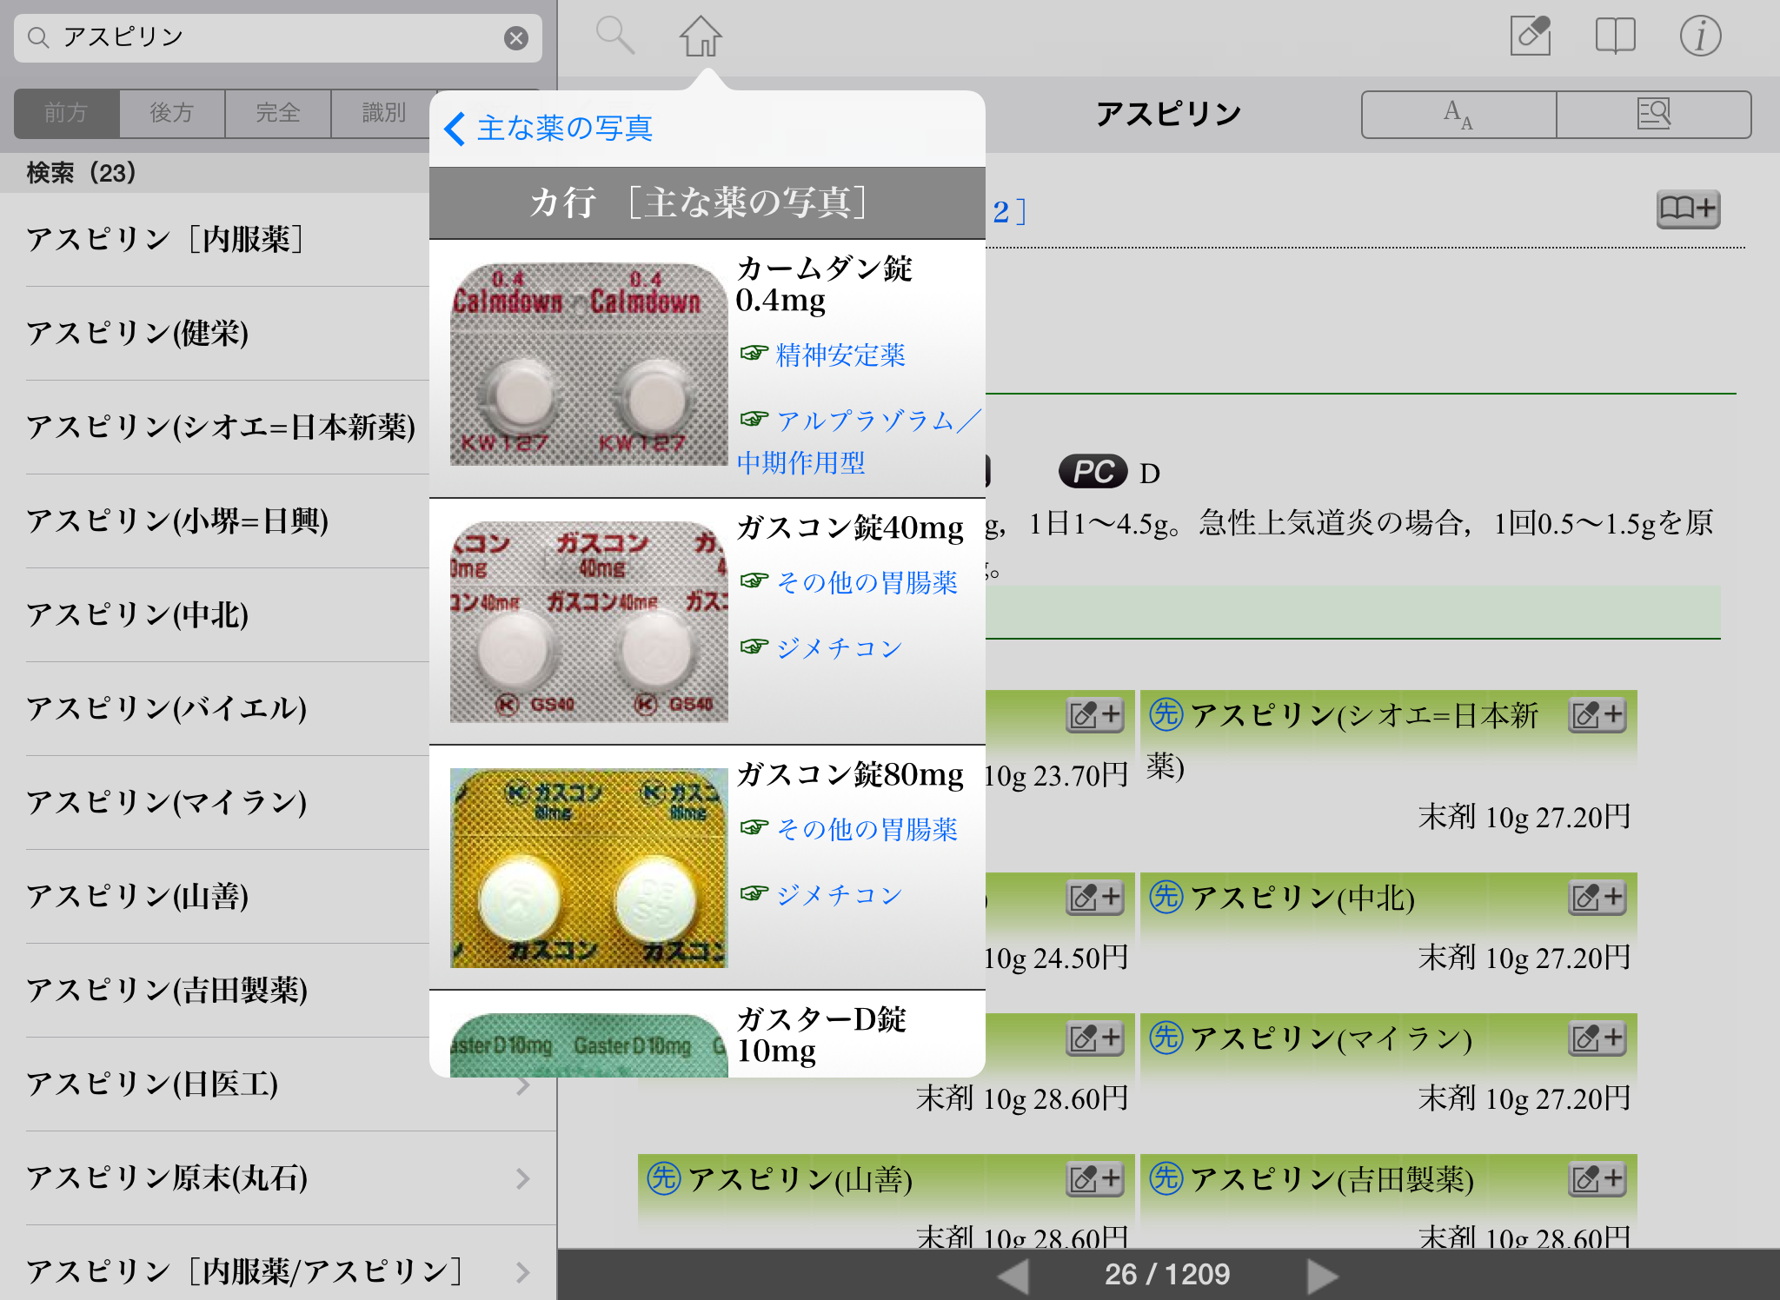Add memo to アスピリン(マイラン) card
The width and height of the screenshot is (1780, 1300).
[x=1597, y=1038]
